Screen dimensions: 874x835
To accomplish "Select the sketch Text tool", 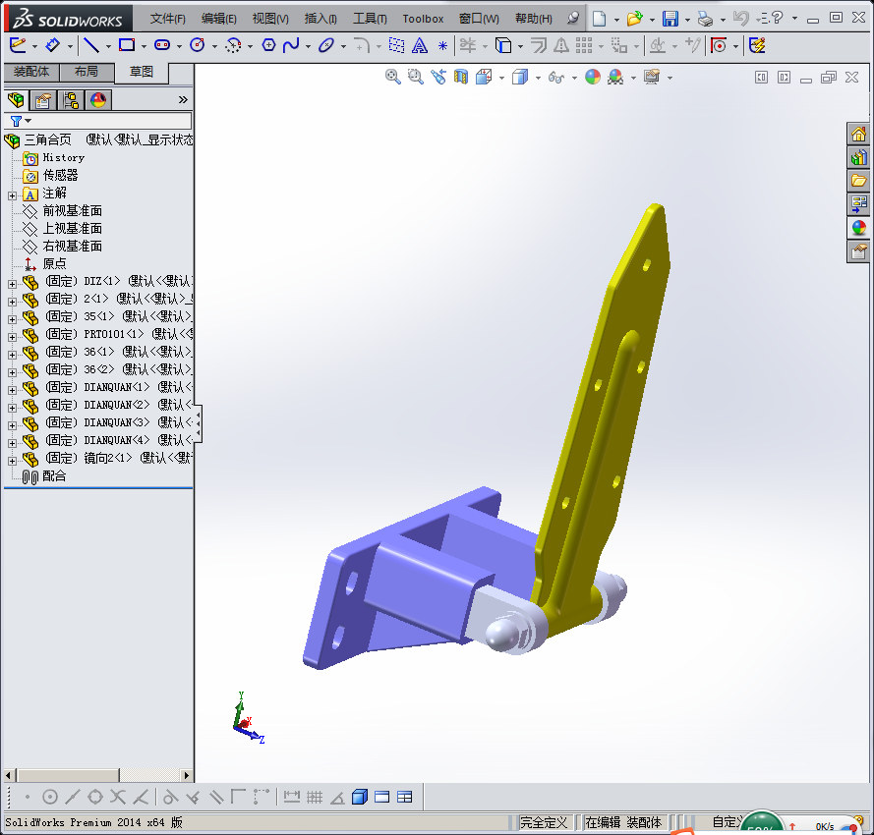I will (420, 45).
